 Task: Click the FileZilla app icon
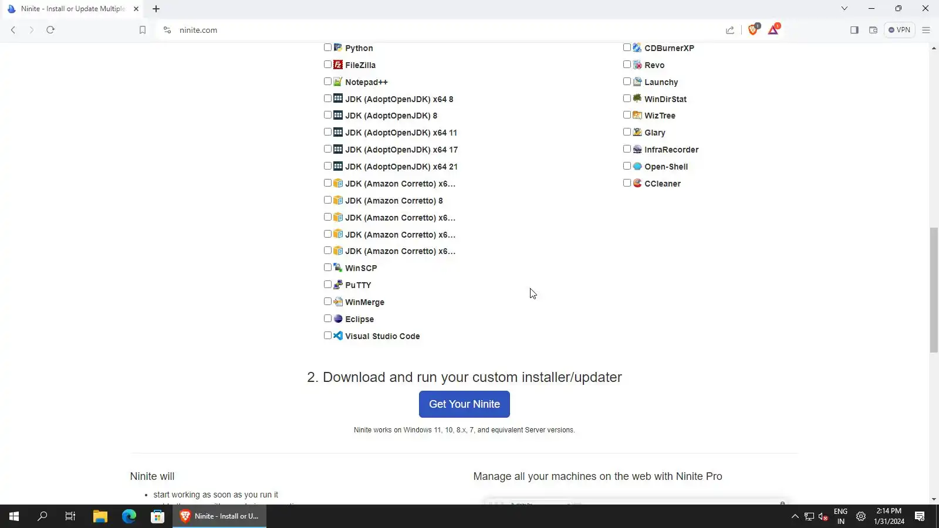click(x=338, y=65)
